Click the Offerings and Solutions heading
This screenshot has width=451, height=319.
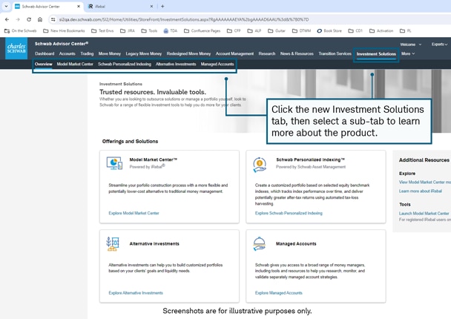coord(130,141)
